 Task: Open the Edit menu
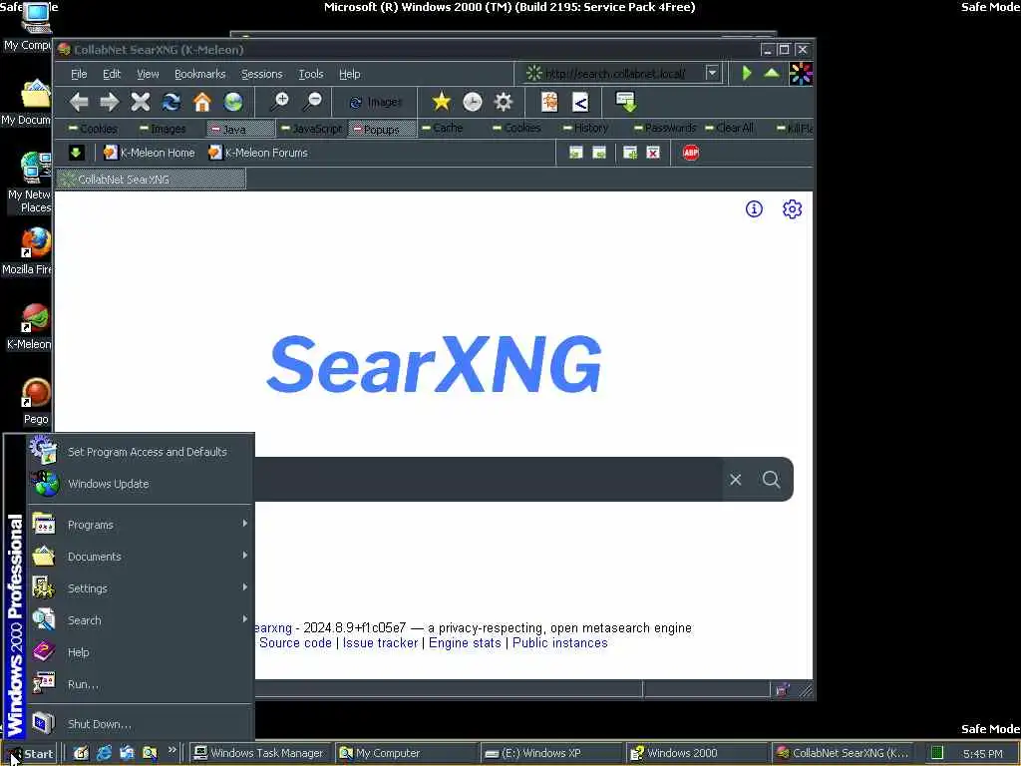[x=112, y=74]
